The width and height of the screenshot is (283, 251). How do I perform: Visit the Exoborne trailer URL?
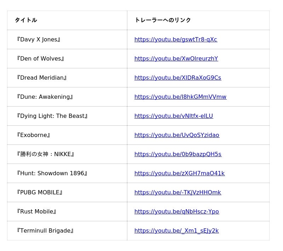point(177,135)
